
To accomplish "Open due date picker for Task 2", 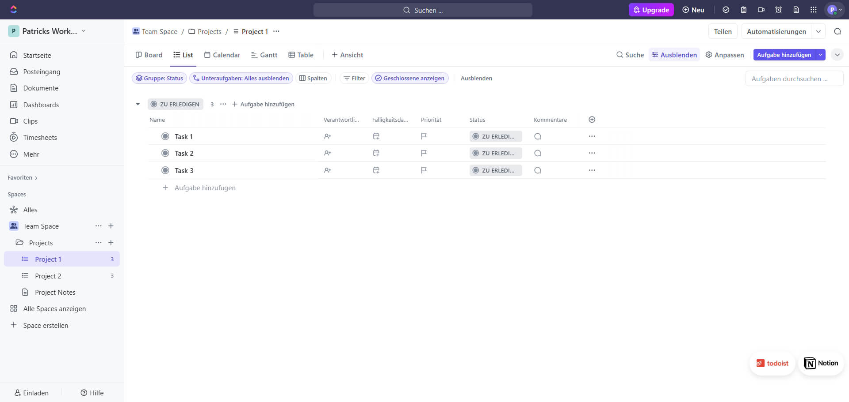I will point(376,153).
